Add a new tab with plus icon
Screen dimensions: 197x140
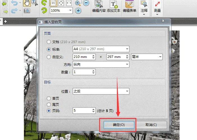point(5,21)
